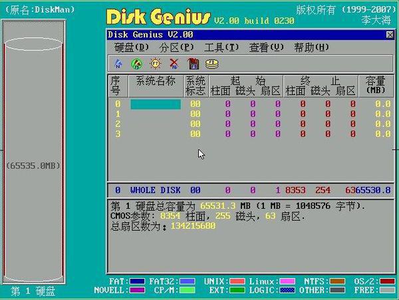Click the WHOLE DISK summary row

tap(251, 190)
